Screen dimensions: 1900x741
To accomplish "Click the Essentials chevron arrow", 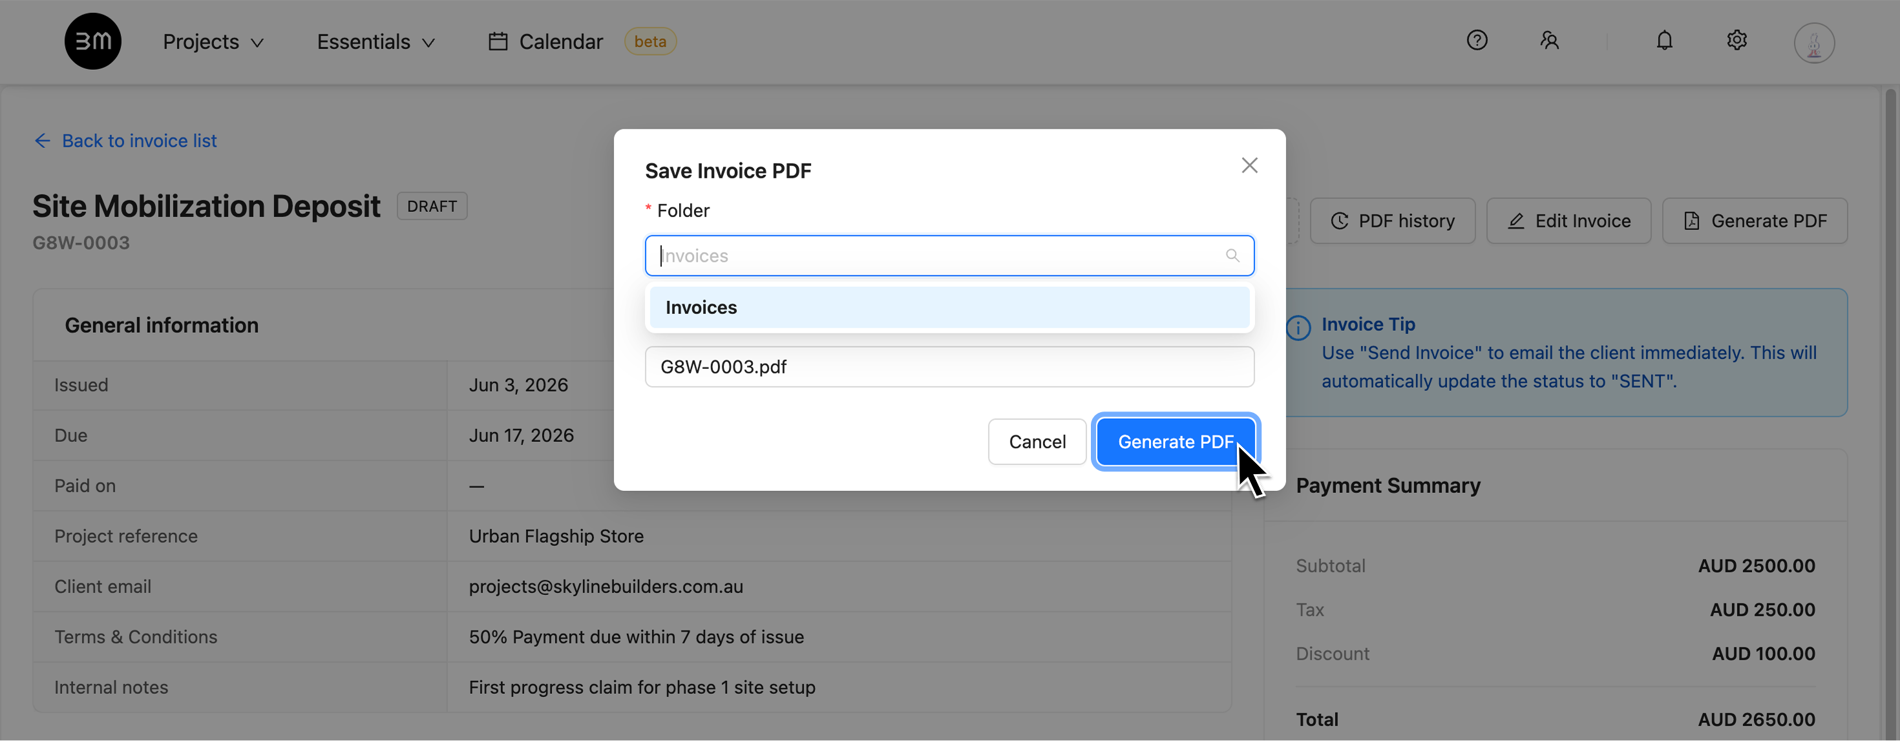I will pyautogui.click(x=428, y=43).
